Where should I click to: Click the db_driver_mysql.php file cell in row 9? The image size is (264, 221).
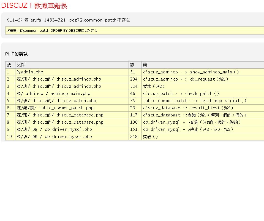tap(72, 129)
